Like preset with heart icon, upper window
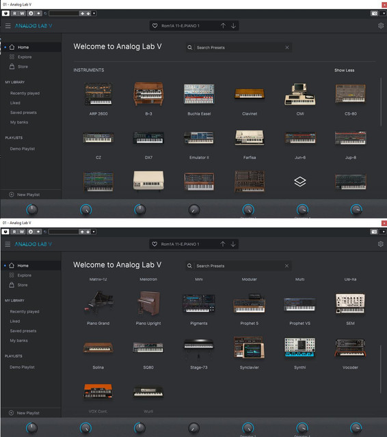The image size is (387, 437). (155, 26)
